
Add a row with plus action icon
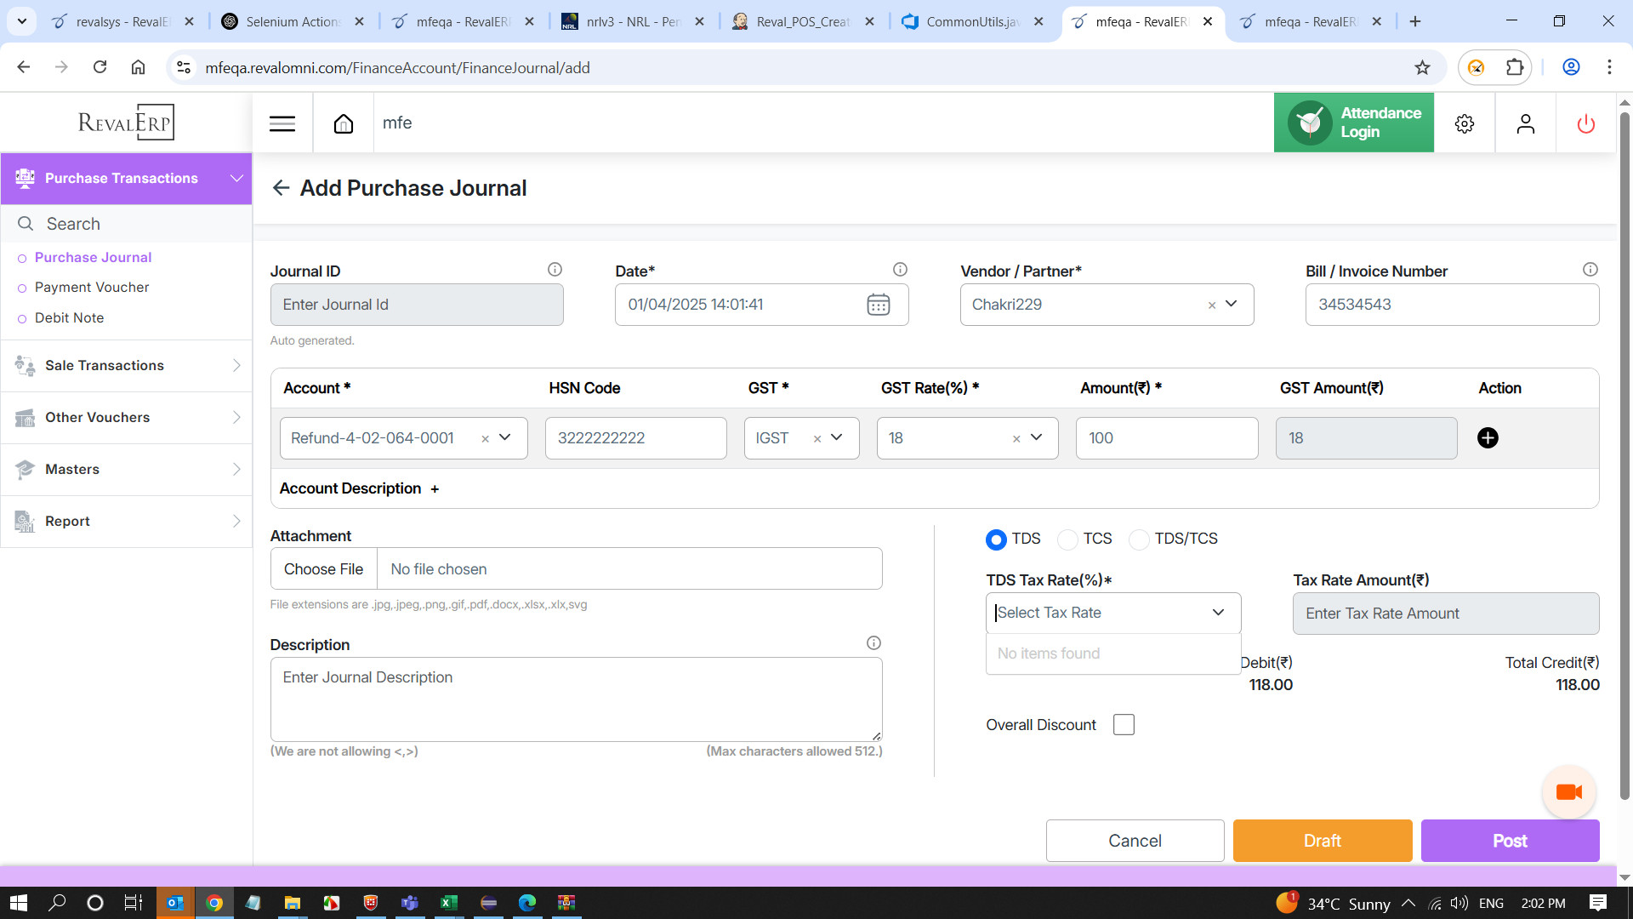click(x=1488, y=437)
